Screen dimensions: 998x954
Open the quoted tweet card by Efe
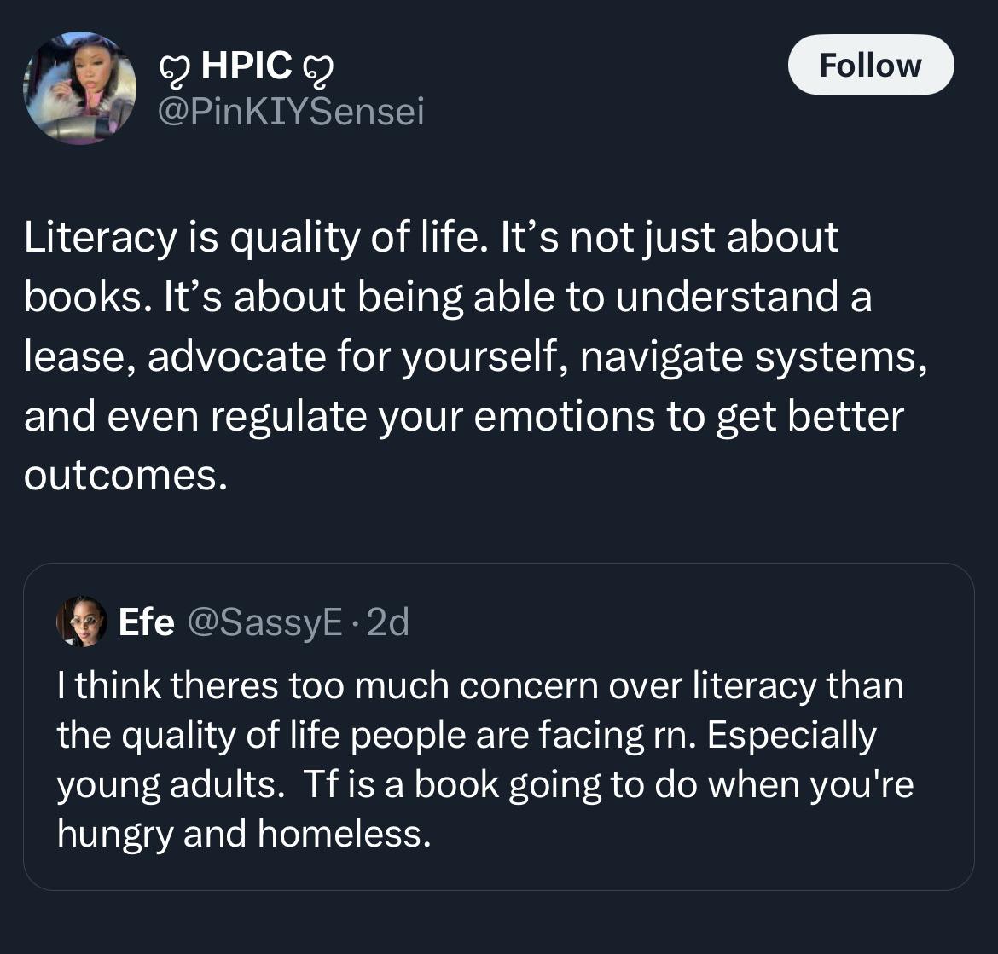pos(498,726)
